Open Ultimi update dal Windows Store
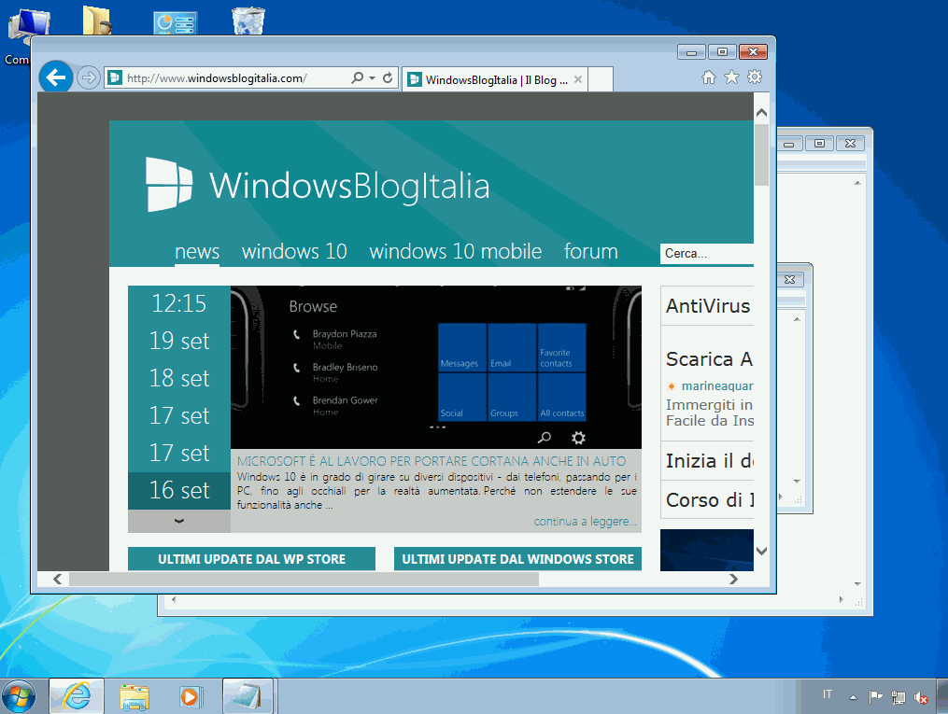The height and width of the screenshot is (714, 948). 517,559
